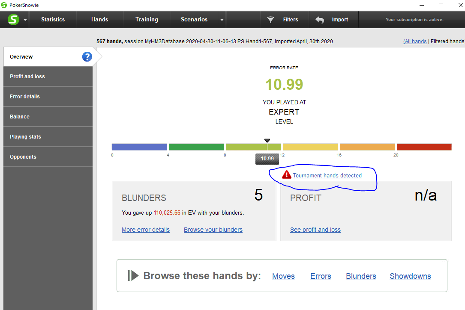
Task: Switch to the Profit and loss tab
Action: [48, 76]
